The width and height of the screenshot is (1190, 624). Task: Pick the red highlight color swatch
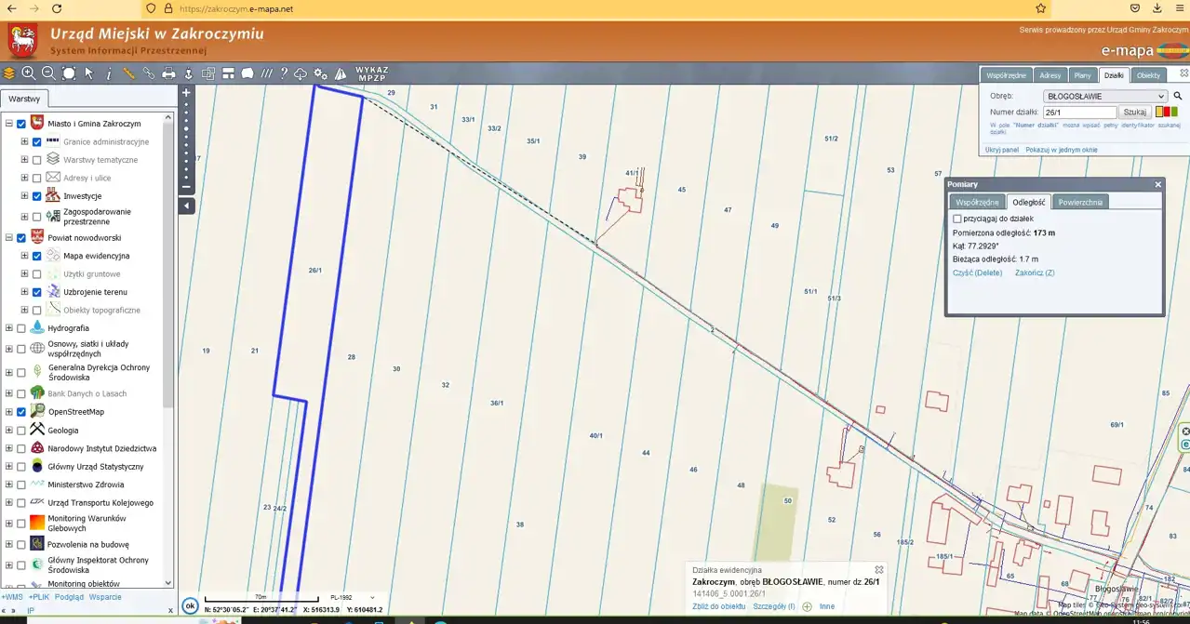click(x=1167, y=112)
